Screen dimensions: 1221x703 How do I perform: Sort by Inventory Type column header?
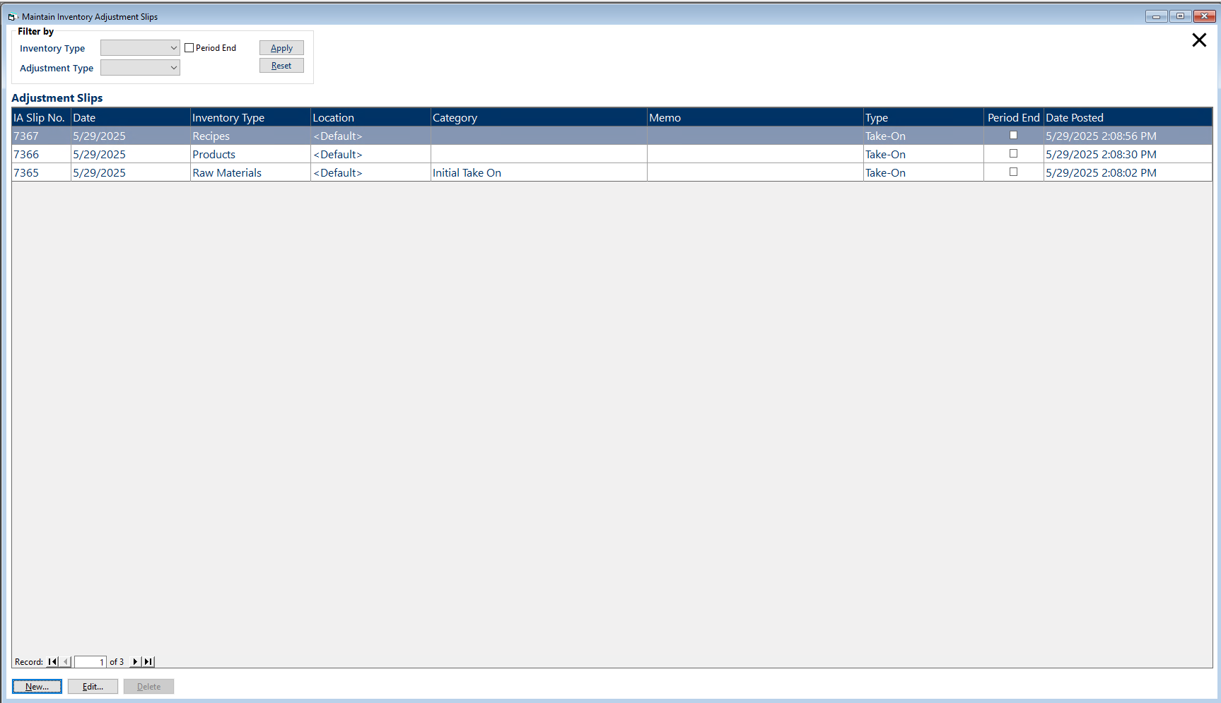click(250, 117)
